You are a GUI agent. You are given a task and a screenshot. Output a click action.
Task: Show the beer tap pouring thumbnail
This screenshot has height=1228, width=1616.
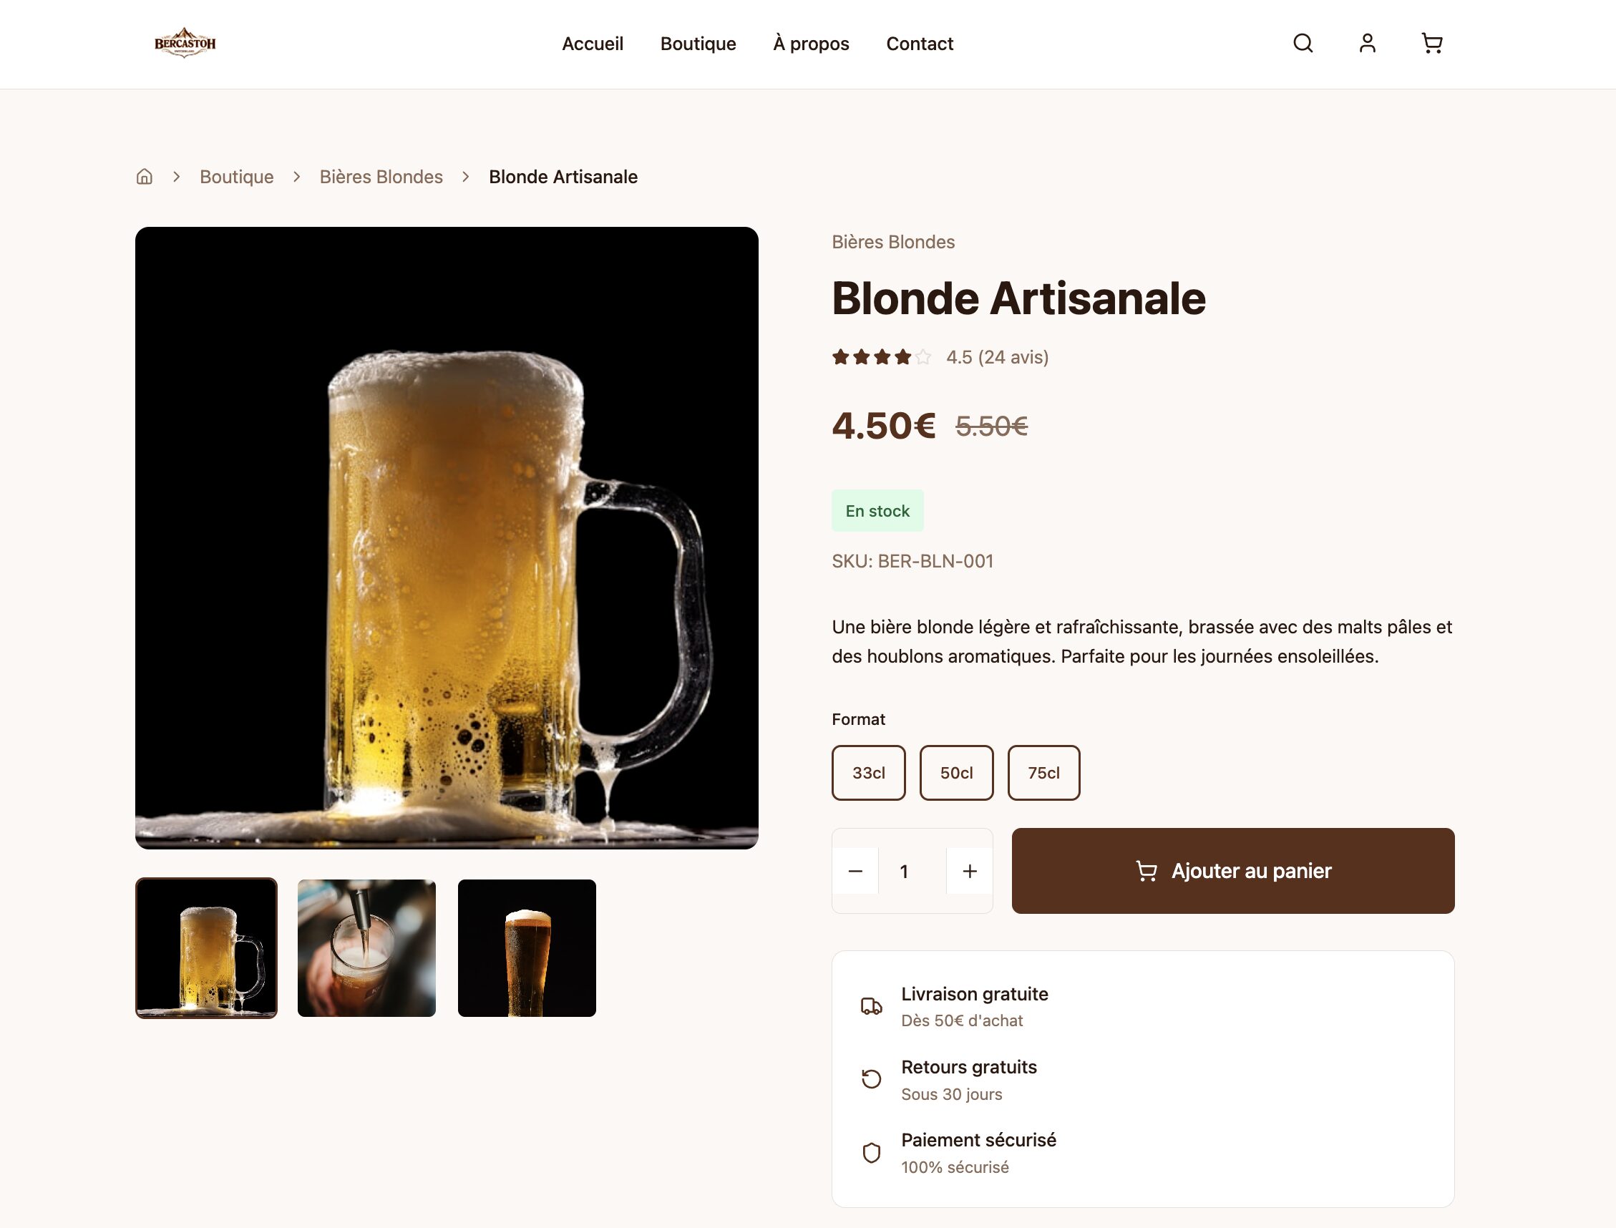coord(366,948)
